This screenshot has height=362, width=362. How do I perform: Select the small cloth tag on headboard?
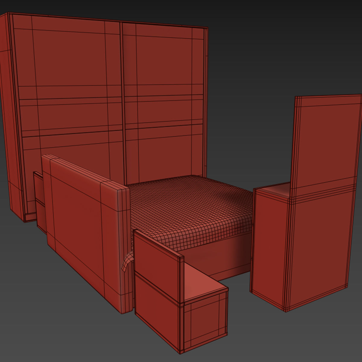(x=127, y=261)
